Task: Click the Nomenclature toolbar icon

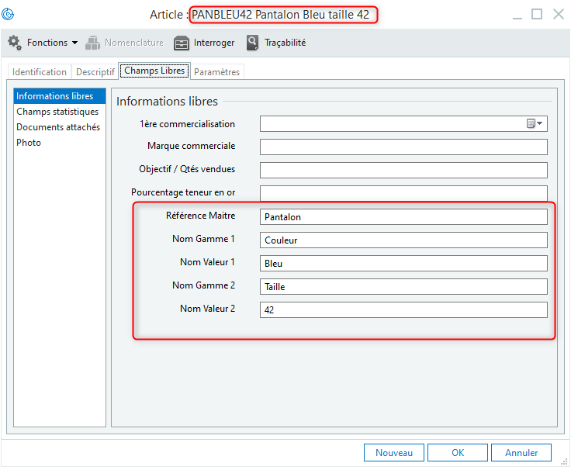Action: [x=93, y=43]
